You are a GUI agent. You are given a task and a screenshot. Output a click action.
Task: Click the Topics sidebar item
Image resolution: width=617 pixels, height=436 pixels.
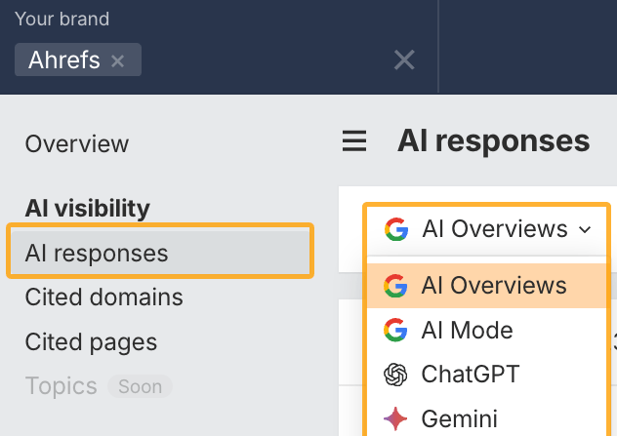coord(61,386)
